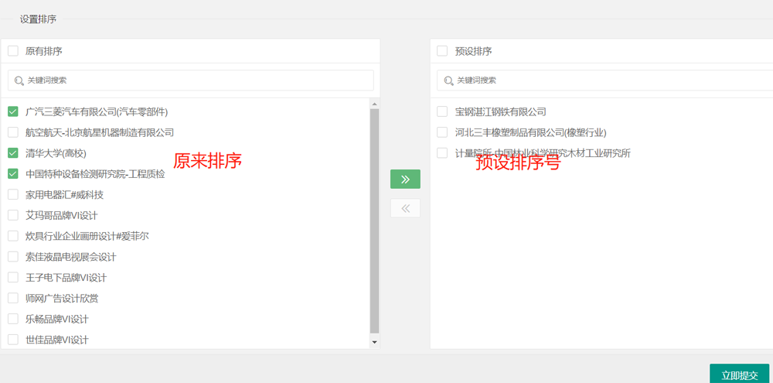The width and height of the screenshot is (773, 383).
Task: Check 河北三丰橡塑制品有限公司(橡塑行业) checkbox
Action: coord(442,132)
